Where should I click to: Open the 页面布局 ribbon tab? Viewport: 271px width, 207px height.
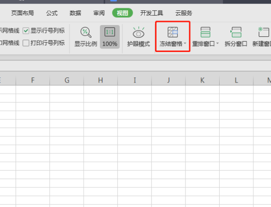tap(23, 13)
